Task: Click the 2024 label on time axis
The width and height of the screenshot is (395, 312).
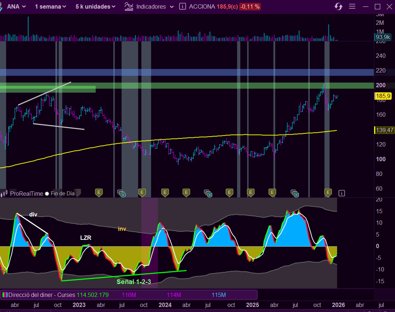Action: click(165, 305)
